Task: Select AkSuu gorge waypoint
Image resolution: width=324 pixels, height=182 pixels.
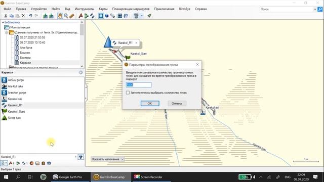Action: coord(16,80)
